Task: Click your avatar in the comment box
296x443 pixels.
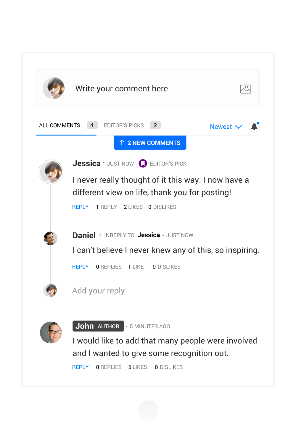Action: (54, 88)
